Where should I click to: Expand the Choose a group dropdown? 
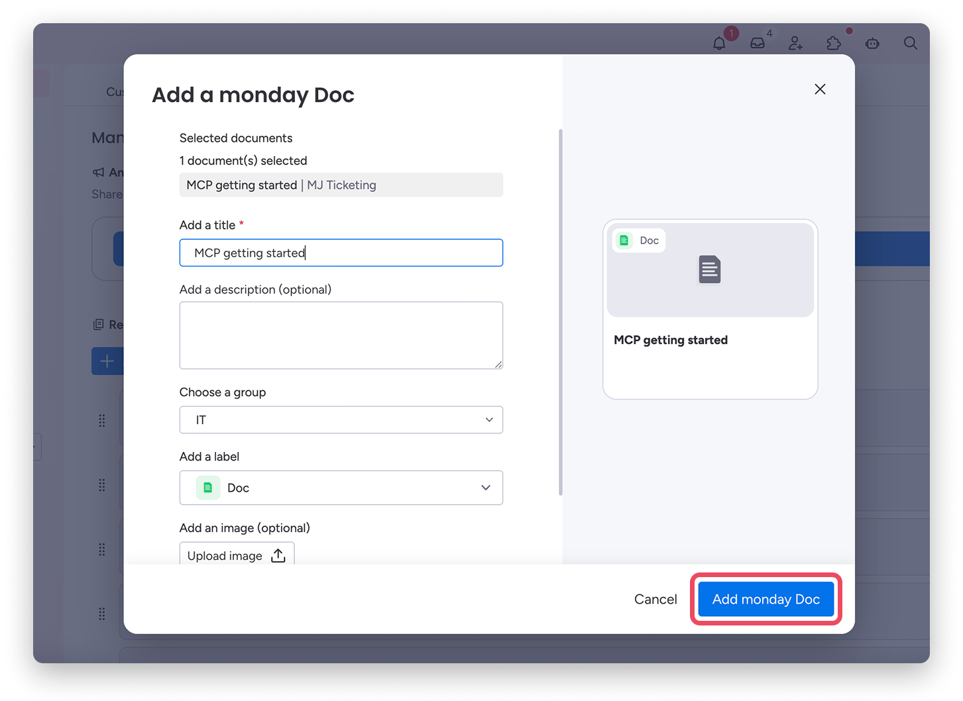341,420
